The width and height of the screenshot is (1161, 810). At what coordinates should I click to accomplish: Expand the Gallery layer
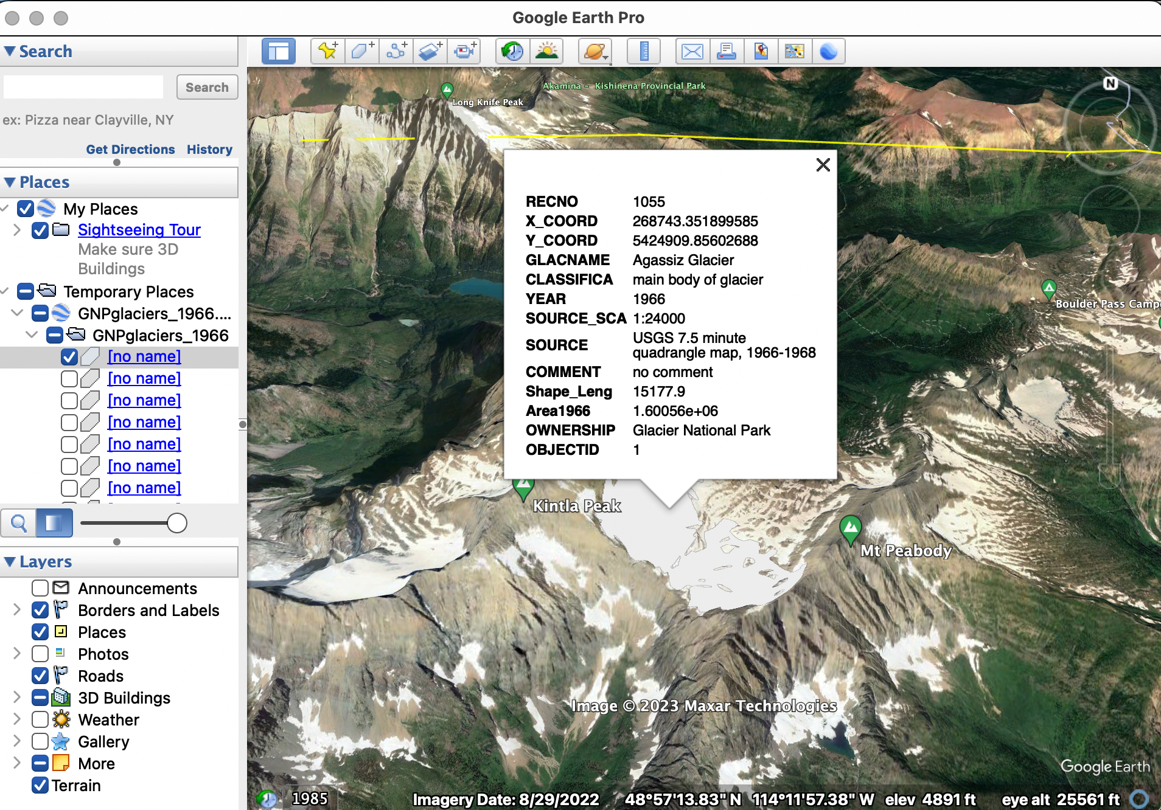17,741
